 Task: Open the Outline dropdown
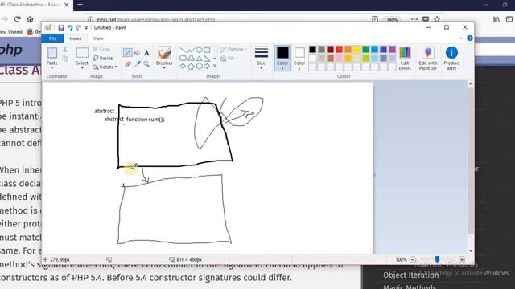click(234, 50)
